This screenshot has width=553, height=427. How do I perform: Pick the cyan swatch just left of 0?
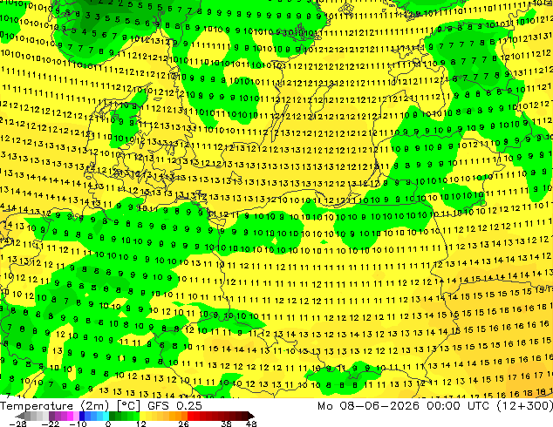pos(106,416)
